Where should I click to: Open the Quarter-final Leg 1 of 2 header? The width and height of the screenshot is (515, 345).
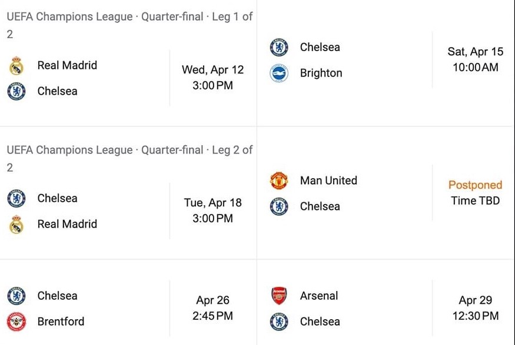pyautogui.click(x=129, y=17)
